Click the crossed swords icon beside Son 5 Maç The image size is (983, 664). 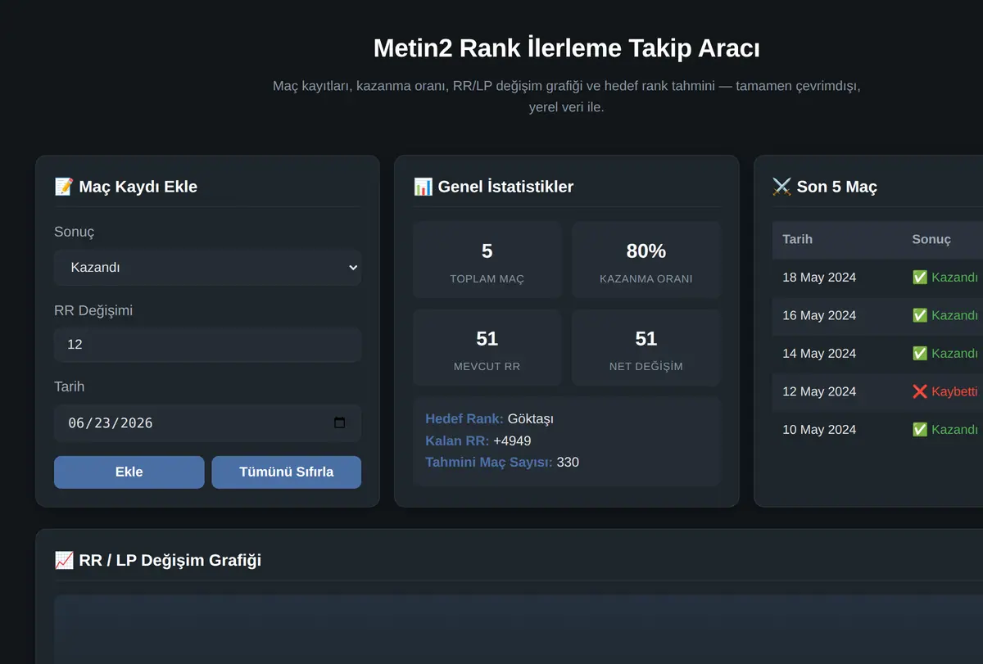pyautogui.click(x=781, y=187)
